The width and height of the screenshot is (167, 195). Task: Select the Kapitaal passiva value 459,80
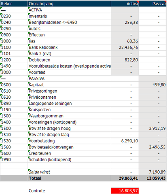(153, 85)
